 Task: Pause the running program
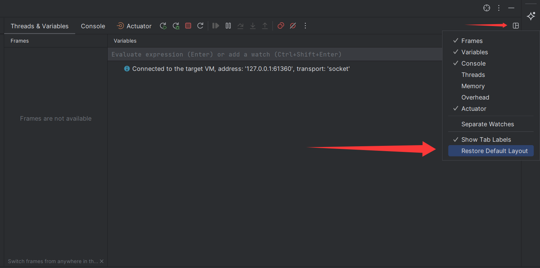pyautogui.click(x=228, y=26)
